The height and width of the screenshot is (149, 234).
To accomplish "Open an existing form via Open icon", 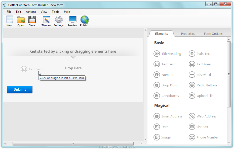I will point(21,21).
